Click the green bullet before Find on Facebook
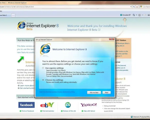 pyautogui.click(x=20, y=111)
